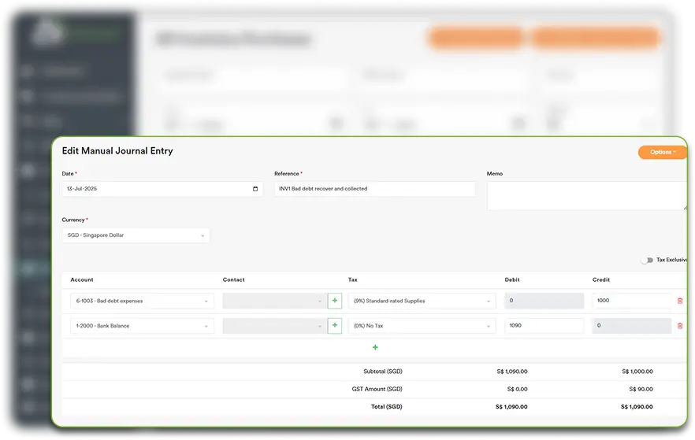This screenshot has width=695, height=440.
Task: Toggle the Tax Exclusive switch
Action: coord(647,260)
